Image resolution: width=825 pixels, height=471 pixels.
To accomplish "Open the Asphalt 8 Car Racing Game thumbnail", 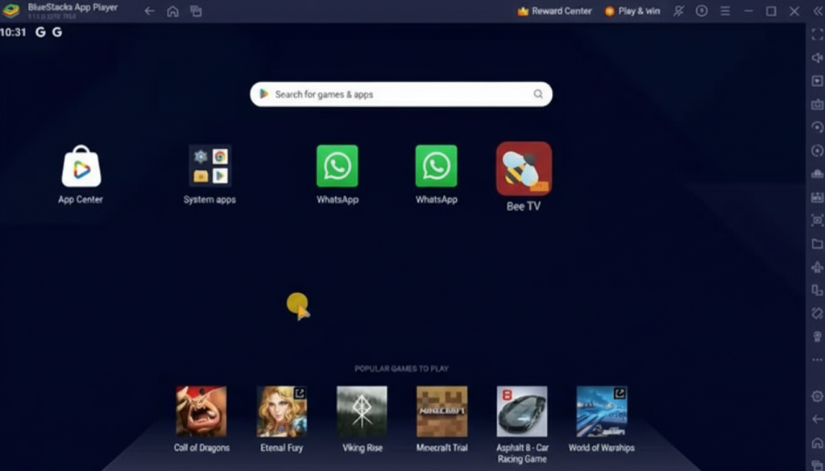I will (x=522, y=411).
